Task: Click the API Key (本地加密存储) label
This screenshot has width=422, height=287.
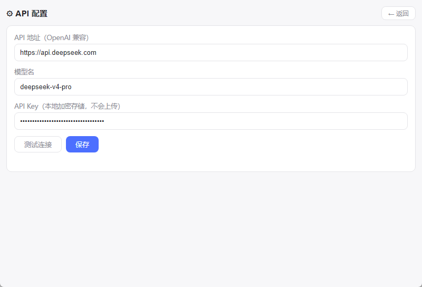Action: [x=68, y=106]
